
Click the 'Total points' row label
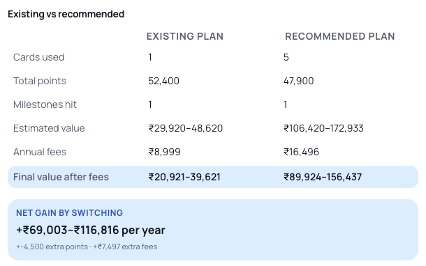pyautogui.click(x=40, y=81)
